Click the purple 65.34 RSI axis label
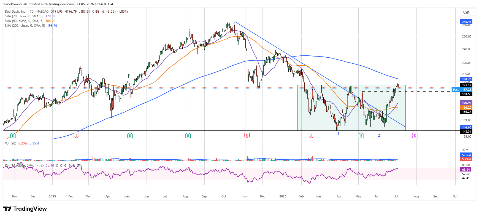 click(x=466, y=170)
